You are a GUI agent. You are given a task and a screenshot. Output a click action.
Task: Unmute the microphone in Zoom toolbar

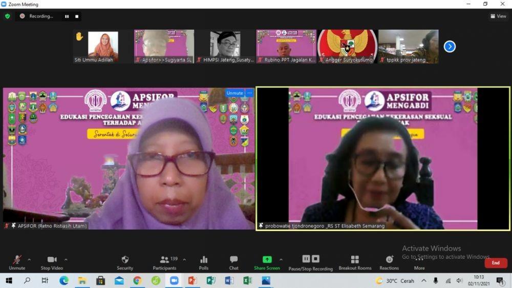coord(17,262)
